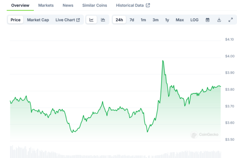Click the price peak on the chart

coord(163,61)
